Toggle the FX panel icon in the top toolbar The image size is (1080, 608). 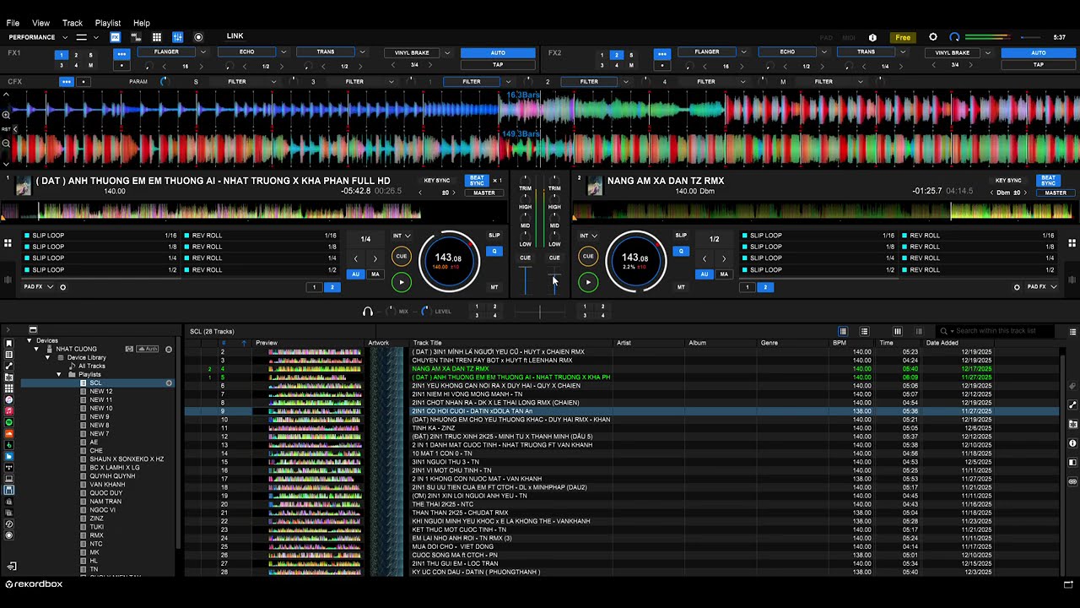coord(115,37)
